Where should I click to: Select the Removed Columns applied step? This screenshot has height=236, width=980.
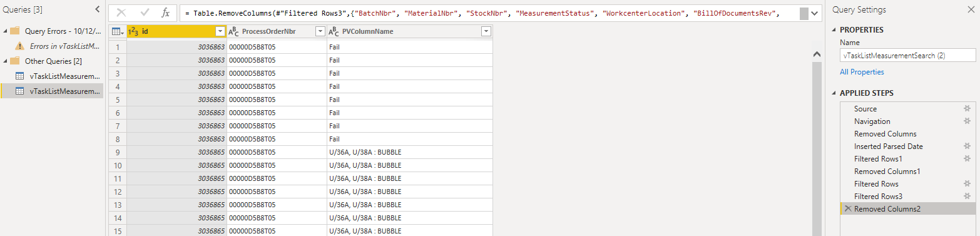click(x=908, y=133)
